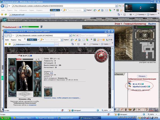Click the boots equipment slot
Viewport: 160px width, 120px height.
37,94
